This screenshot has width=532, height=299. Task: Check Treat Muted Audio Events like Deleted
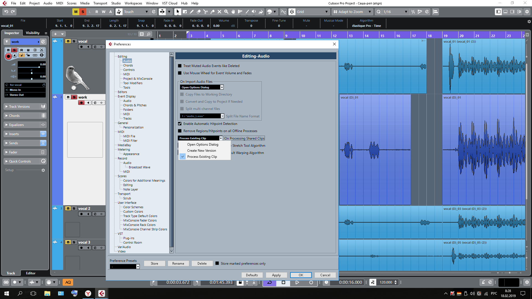pyautogui.click(x=180, y=66)
